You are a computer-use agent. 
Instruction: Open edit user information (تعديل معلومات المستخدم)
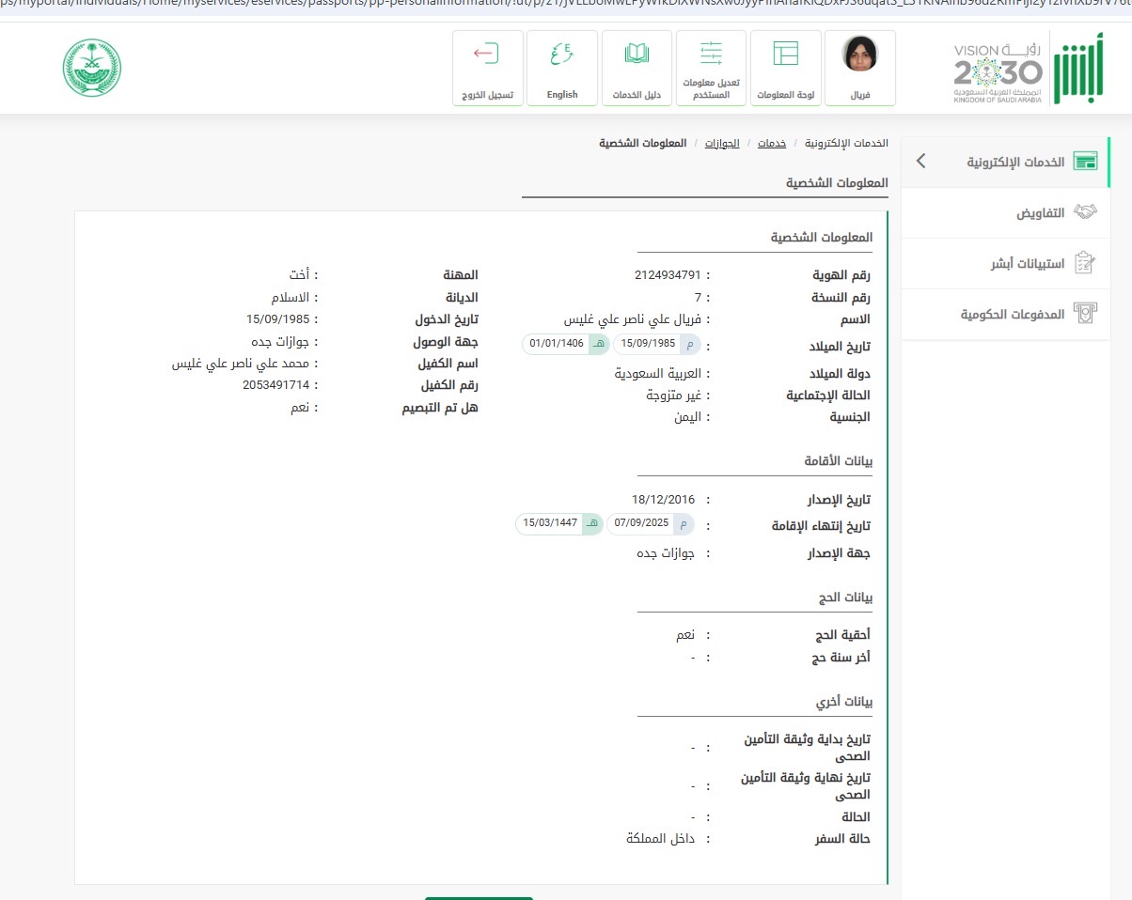(711, 68)
